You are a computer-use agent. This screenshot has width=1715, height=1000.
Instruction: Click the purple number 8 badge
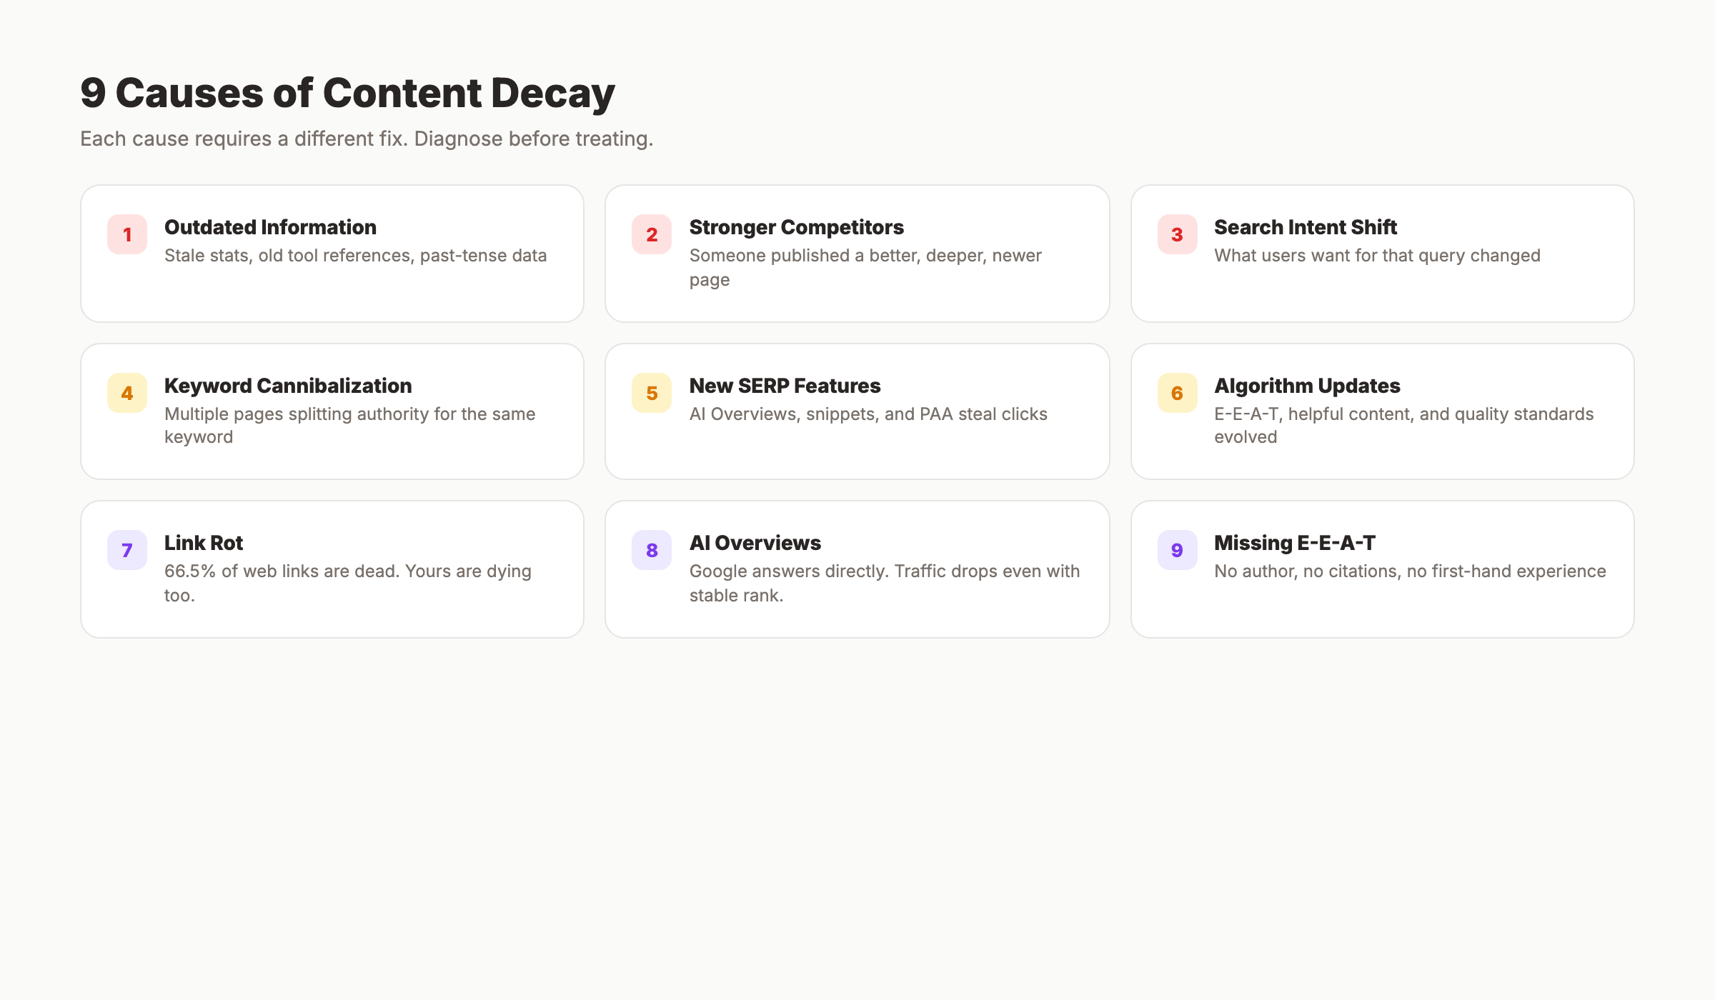651,550
